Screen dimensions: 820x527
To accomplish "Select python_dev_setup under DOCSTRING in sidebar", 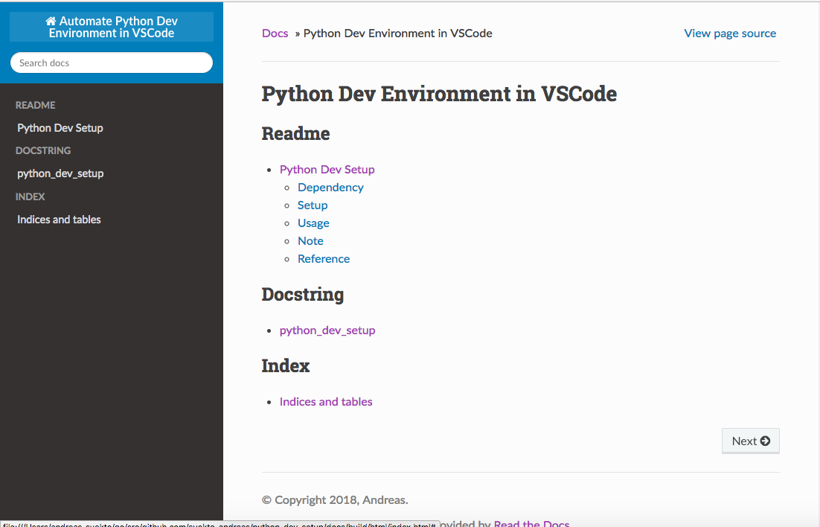I will [x=60, y=173].
